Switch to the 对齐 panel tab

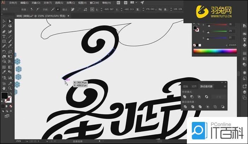[194, 86]
